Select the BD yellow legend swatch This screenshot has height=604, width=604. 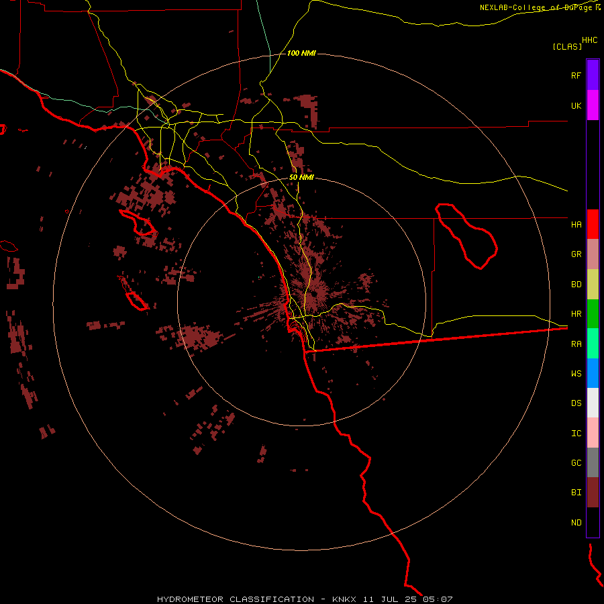[x=593, y=285]
